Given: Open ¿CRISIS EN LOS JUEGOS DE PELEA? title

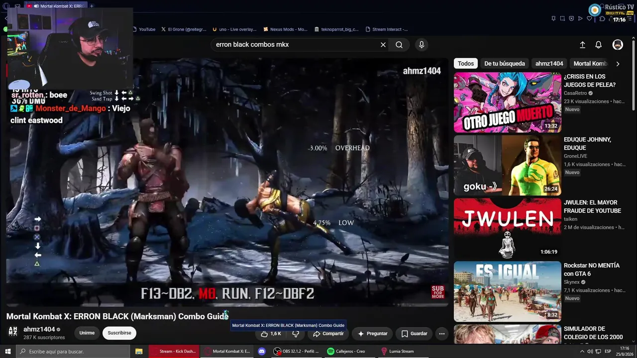Looking at the screenshot, I should (590, 81).
